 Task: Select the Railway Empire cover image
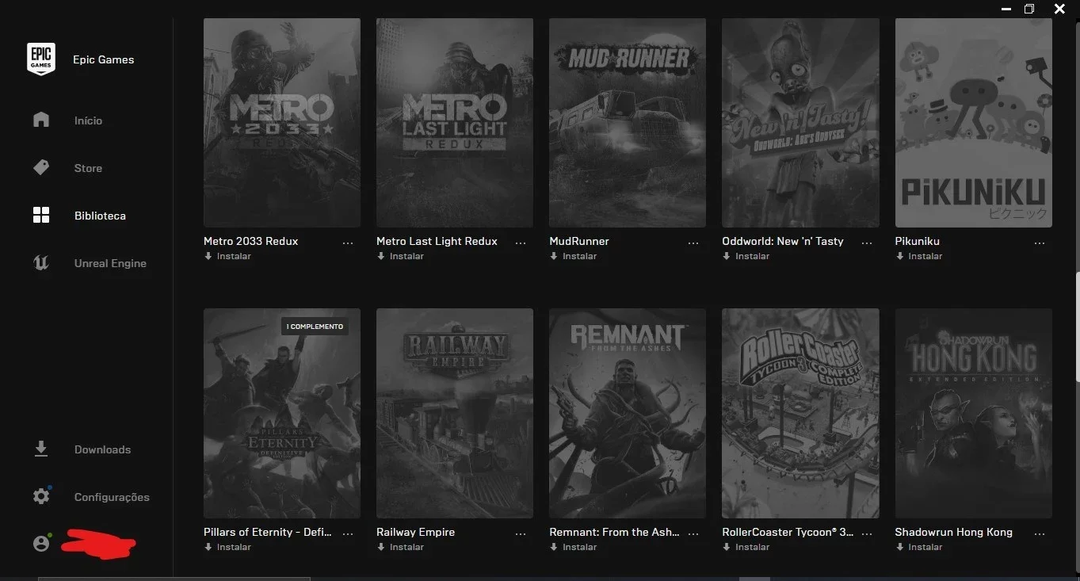coord(455,413)
